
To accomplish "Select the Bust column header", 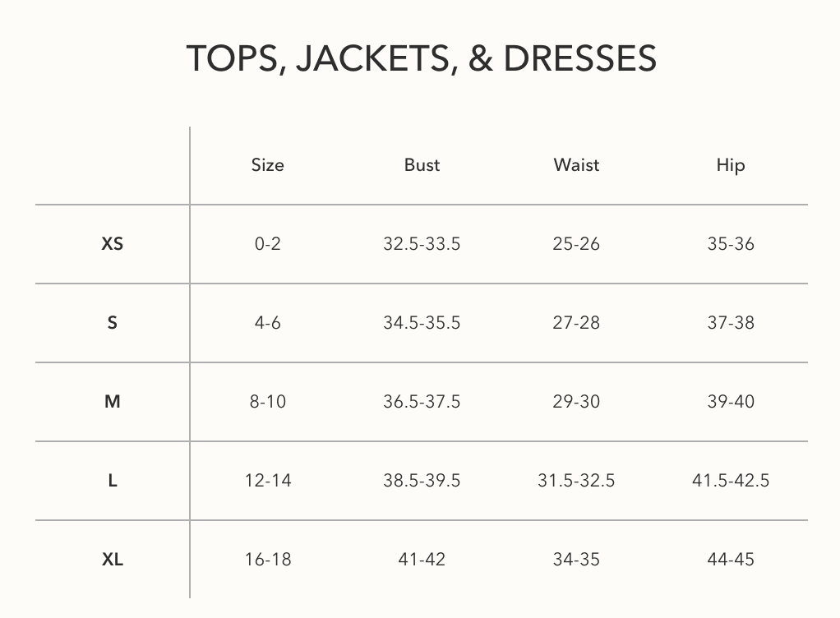I will 422,165.
